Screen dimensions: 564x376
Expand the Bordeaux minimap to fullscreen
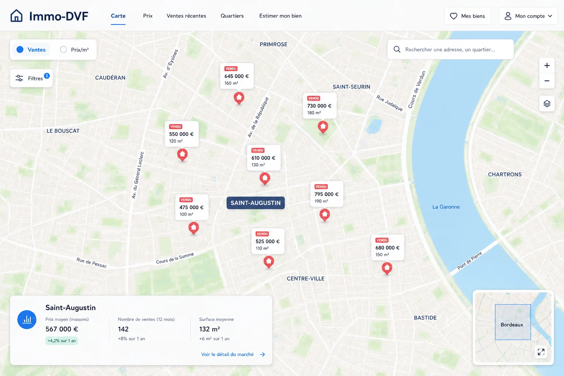click(x=541, y=352)
